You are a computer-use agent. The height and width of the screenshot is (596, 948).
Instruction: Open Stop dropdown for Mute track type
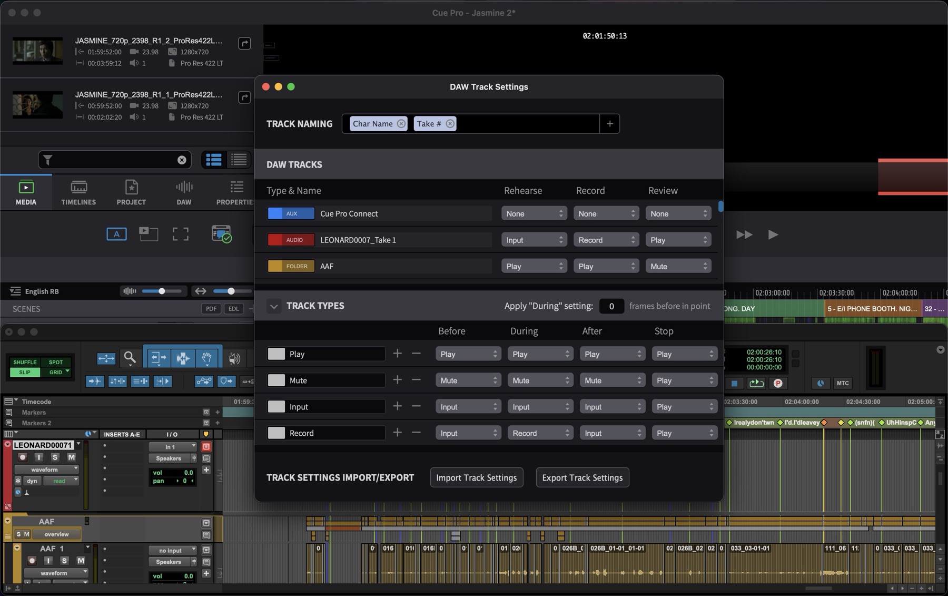pos(685,380)
